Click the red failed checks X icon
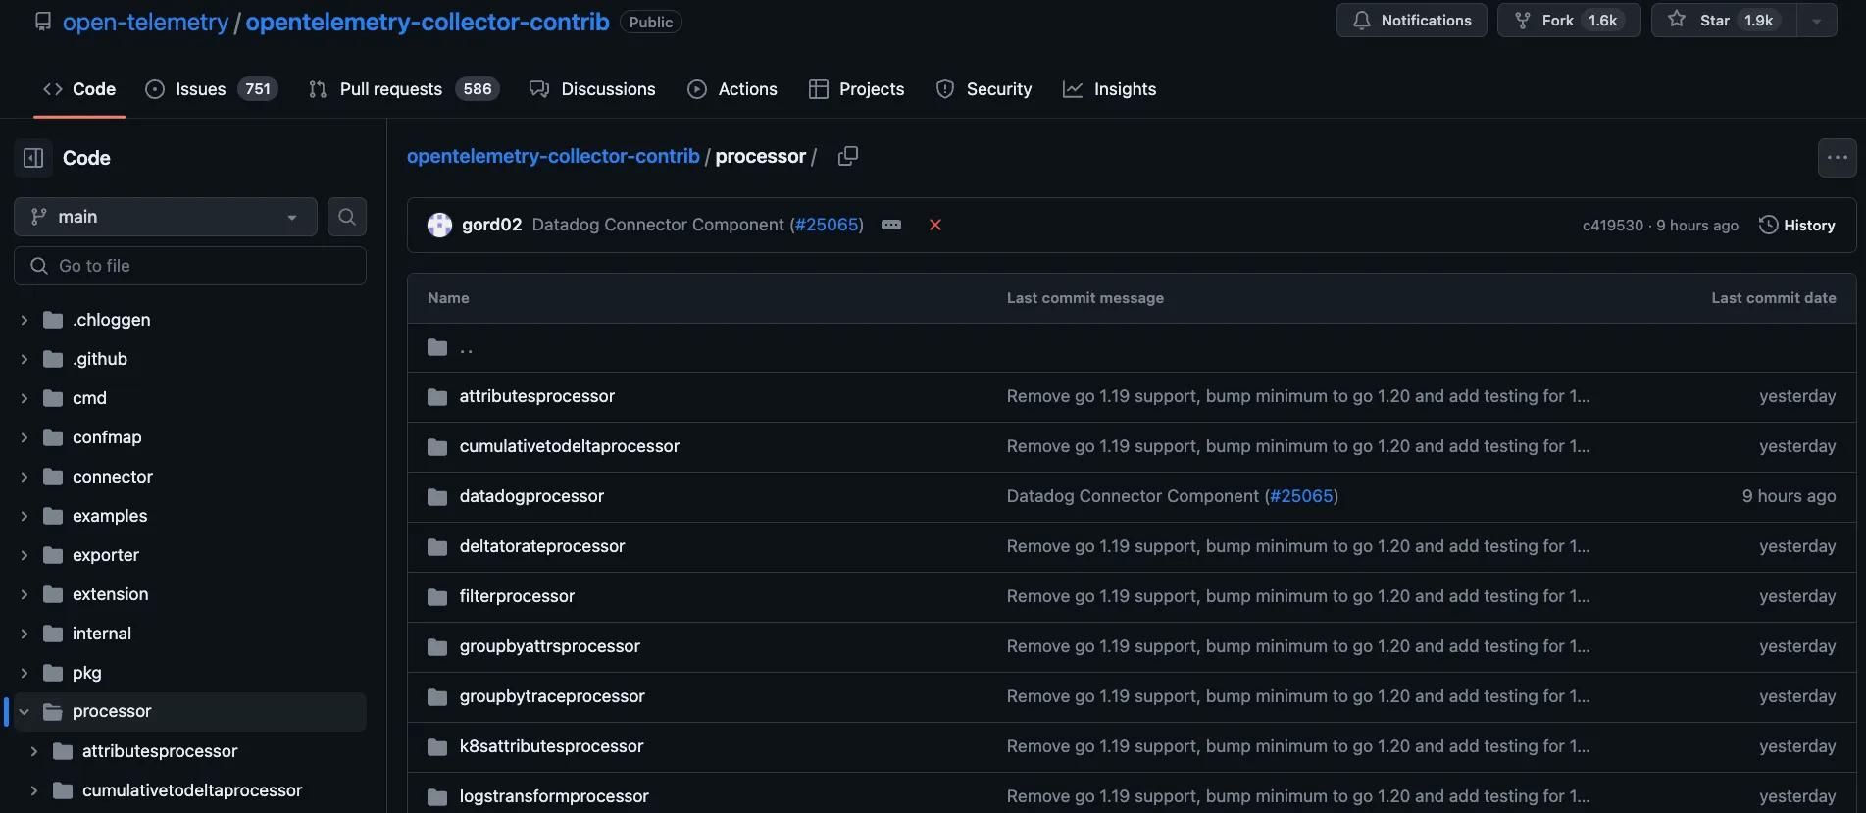This screenshot has height=813, width=1866. click(935, 225)
